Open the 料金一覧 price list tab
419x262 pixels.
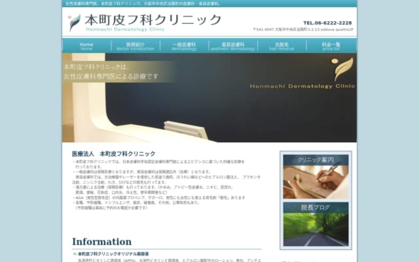[331, 46]
